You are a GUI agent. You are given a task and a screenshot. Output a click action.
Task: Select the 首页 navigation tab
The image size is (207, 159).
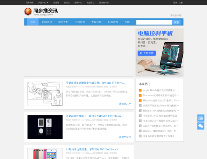pos(33,22)
